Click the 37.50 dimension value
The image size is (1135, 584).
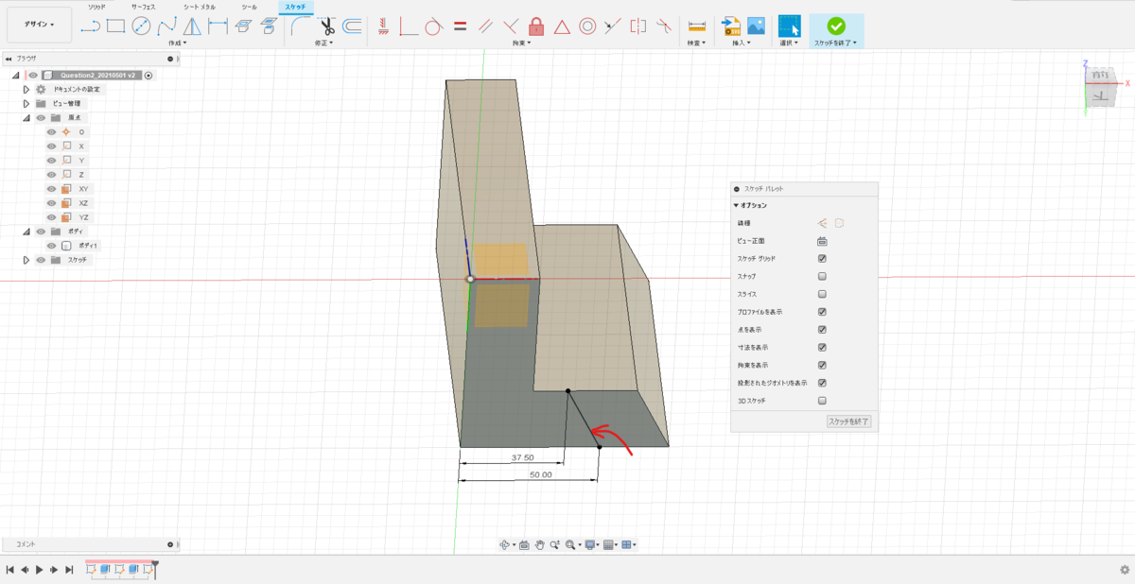pyautogui.click(x=523, y=457)
